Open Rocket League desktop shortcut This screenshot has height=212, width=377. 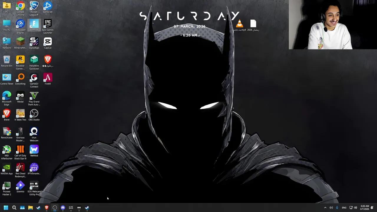coord(34,9)
